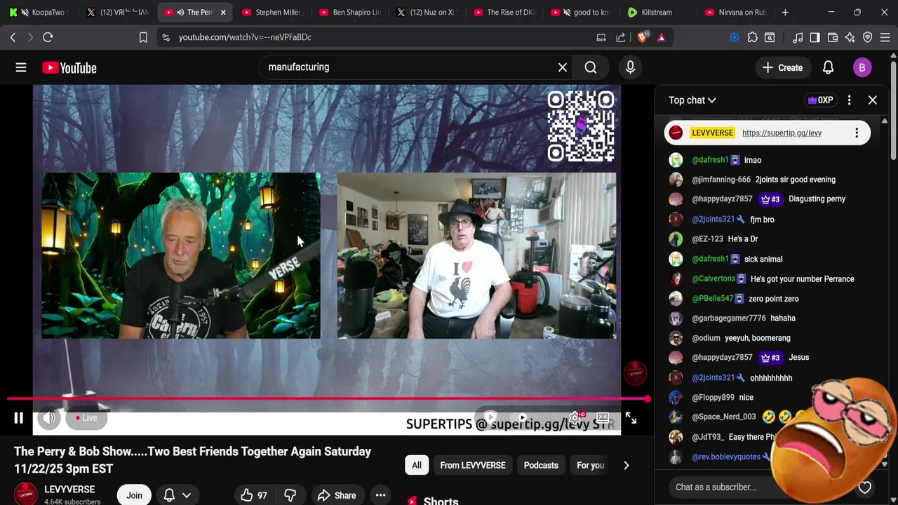This screenshot has height=505, width=898.
Task: Switch to the KoopaTwo tab
Action: (40, 12)
